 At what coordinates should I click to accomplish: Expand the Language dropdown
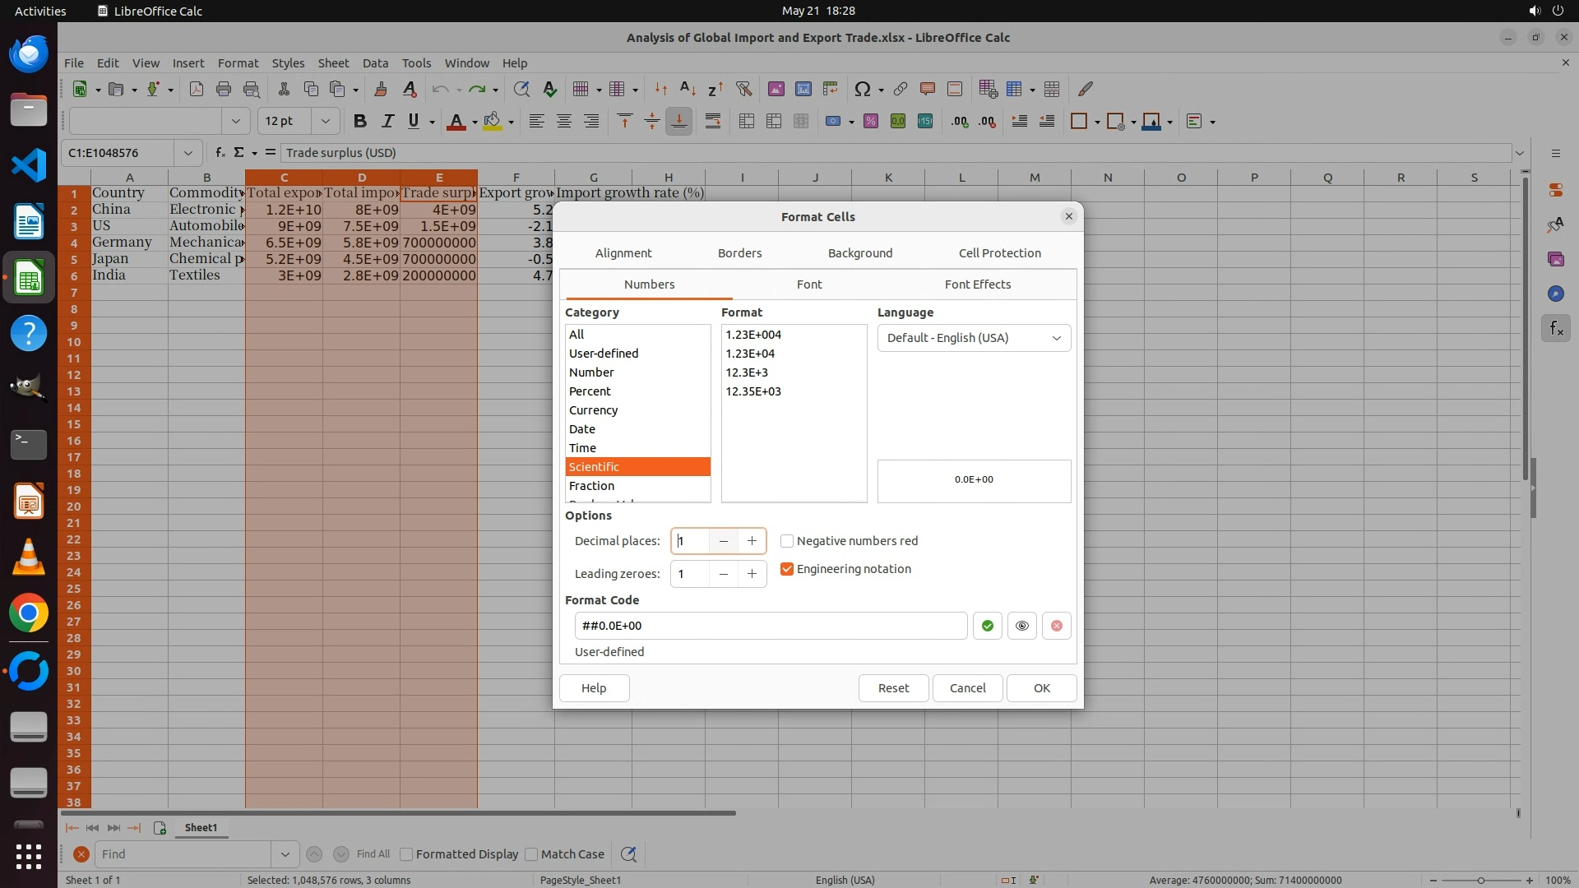point(1056,338)
